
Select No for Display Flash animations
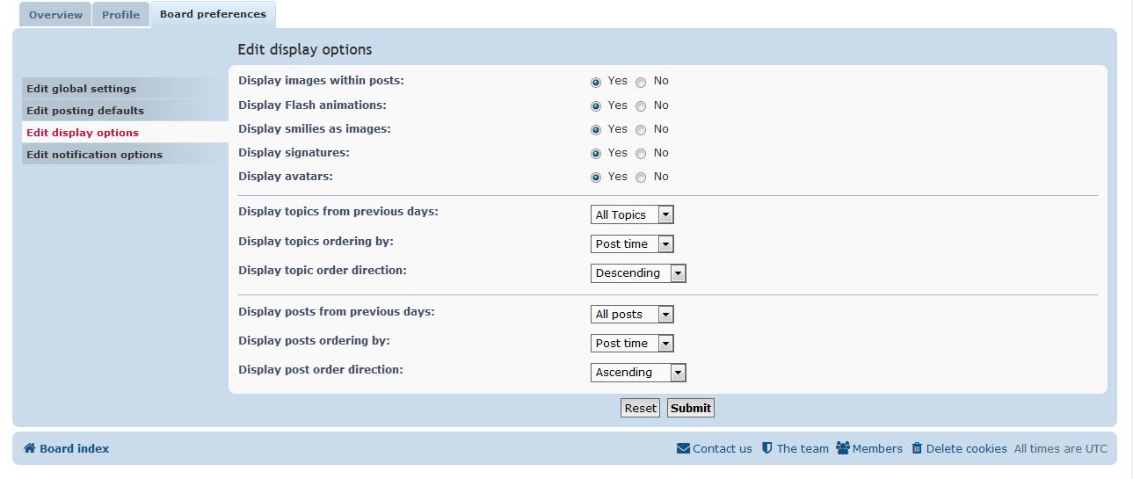641,106
